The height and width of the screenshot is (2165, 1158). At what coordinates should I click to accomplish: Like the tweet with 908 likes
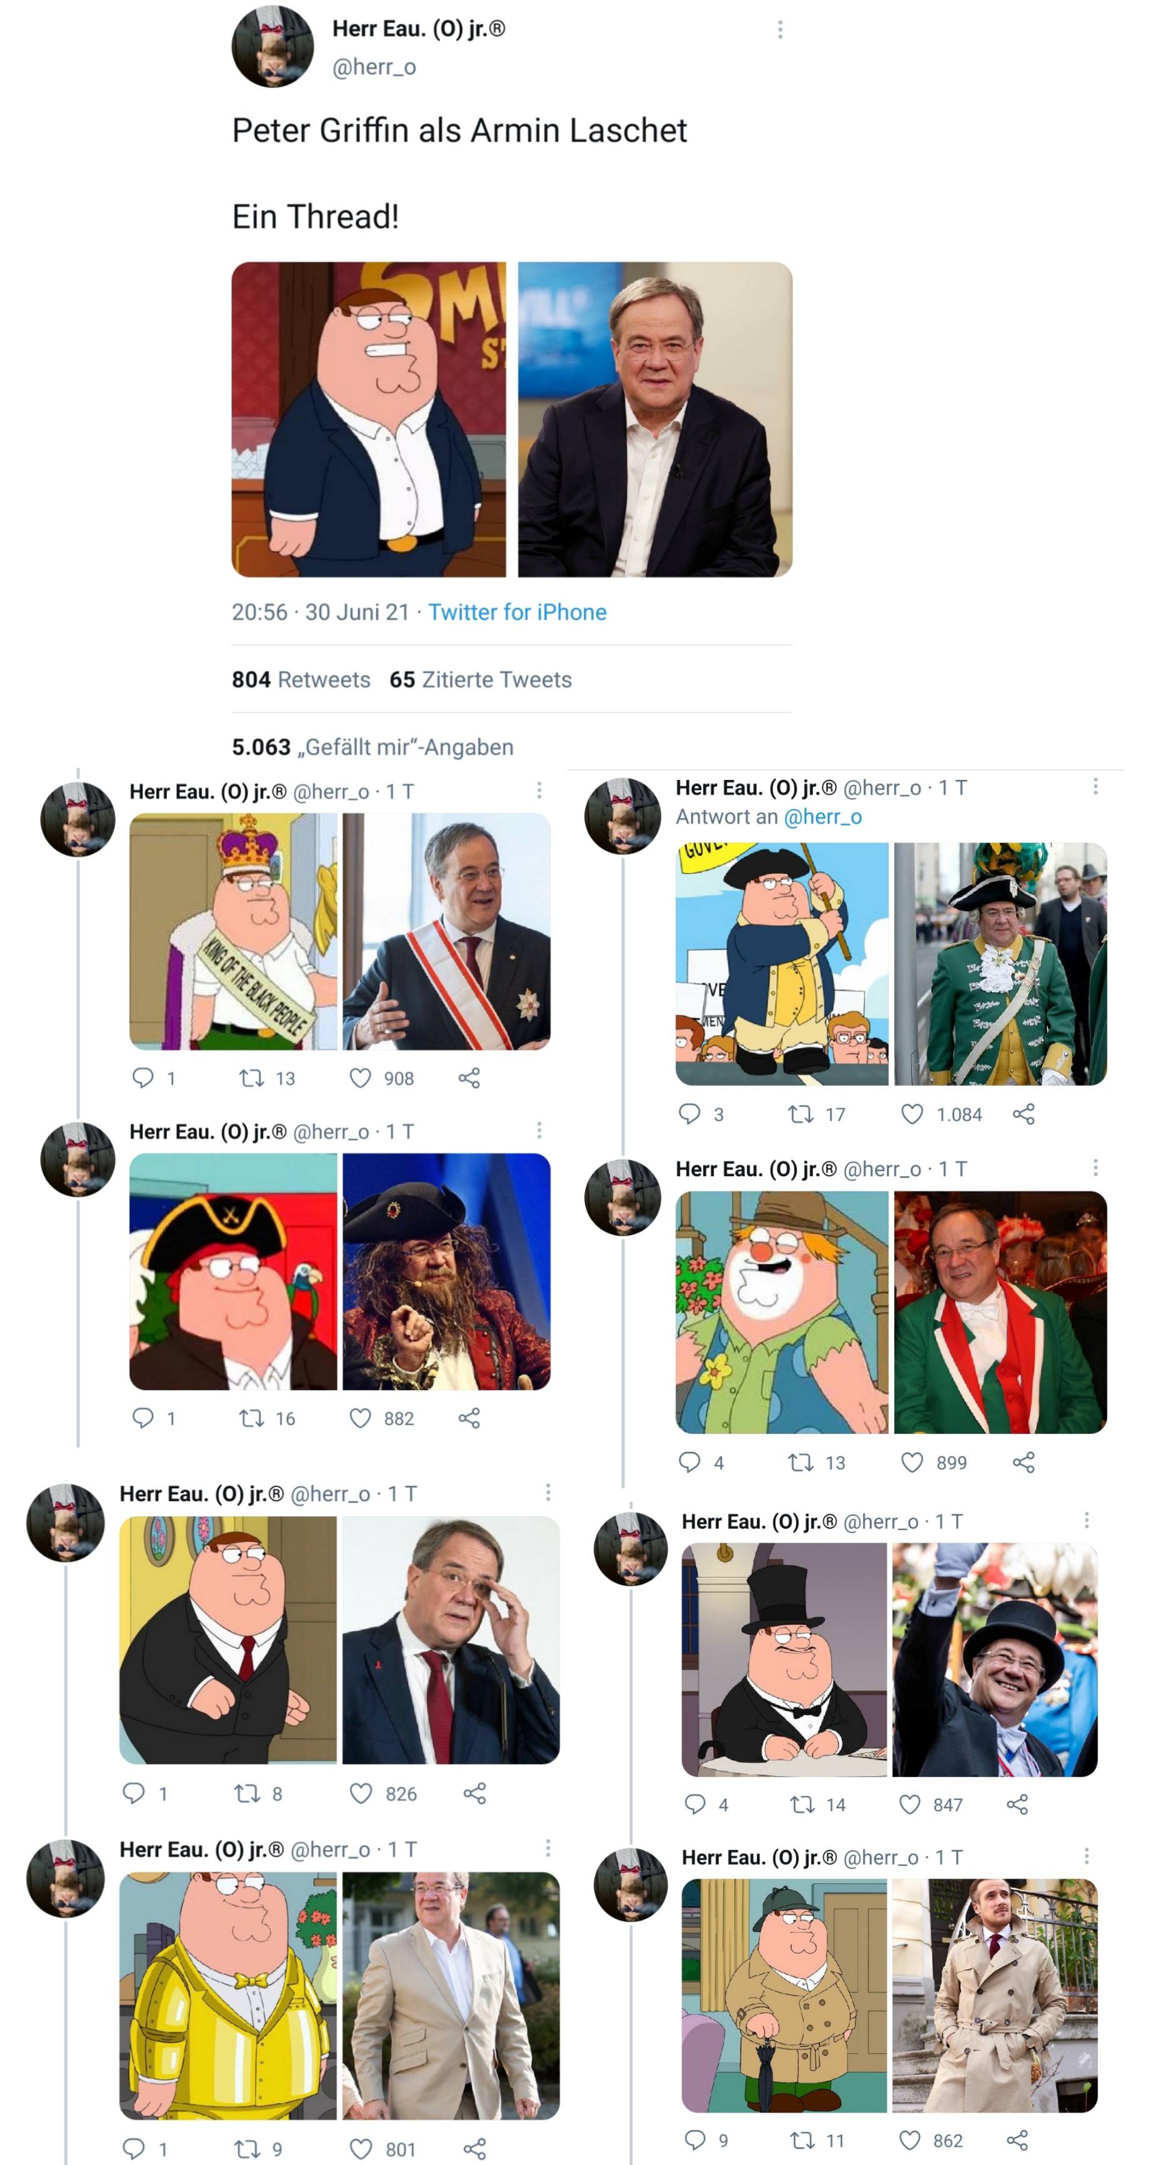[x=360, y=1077]
